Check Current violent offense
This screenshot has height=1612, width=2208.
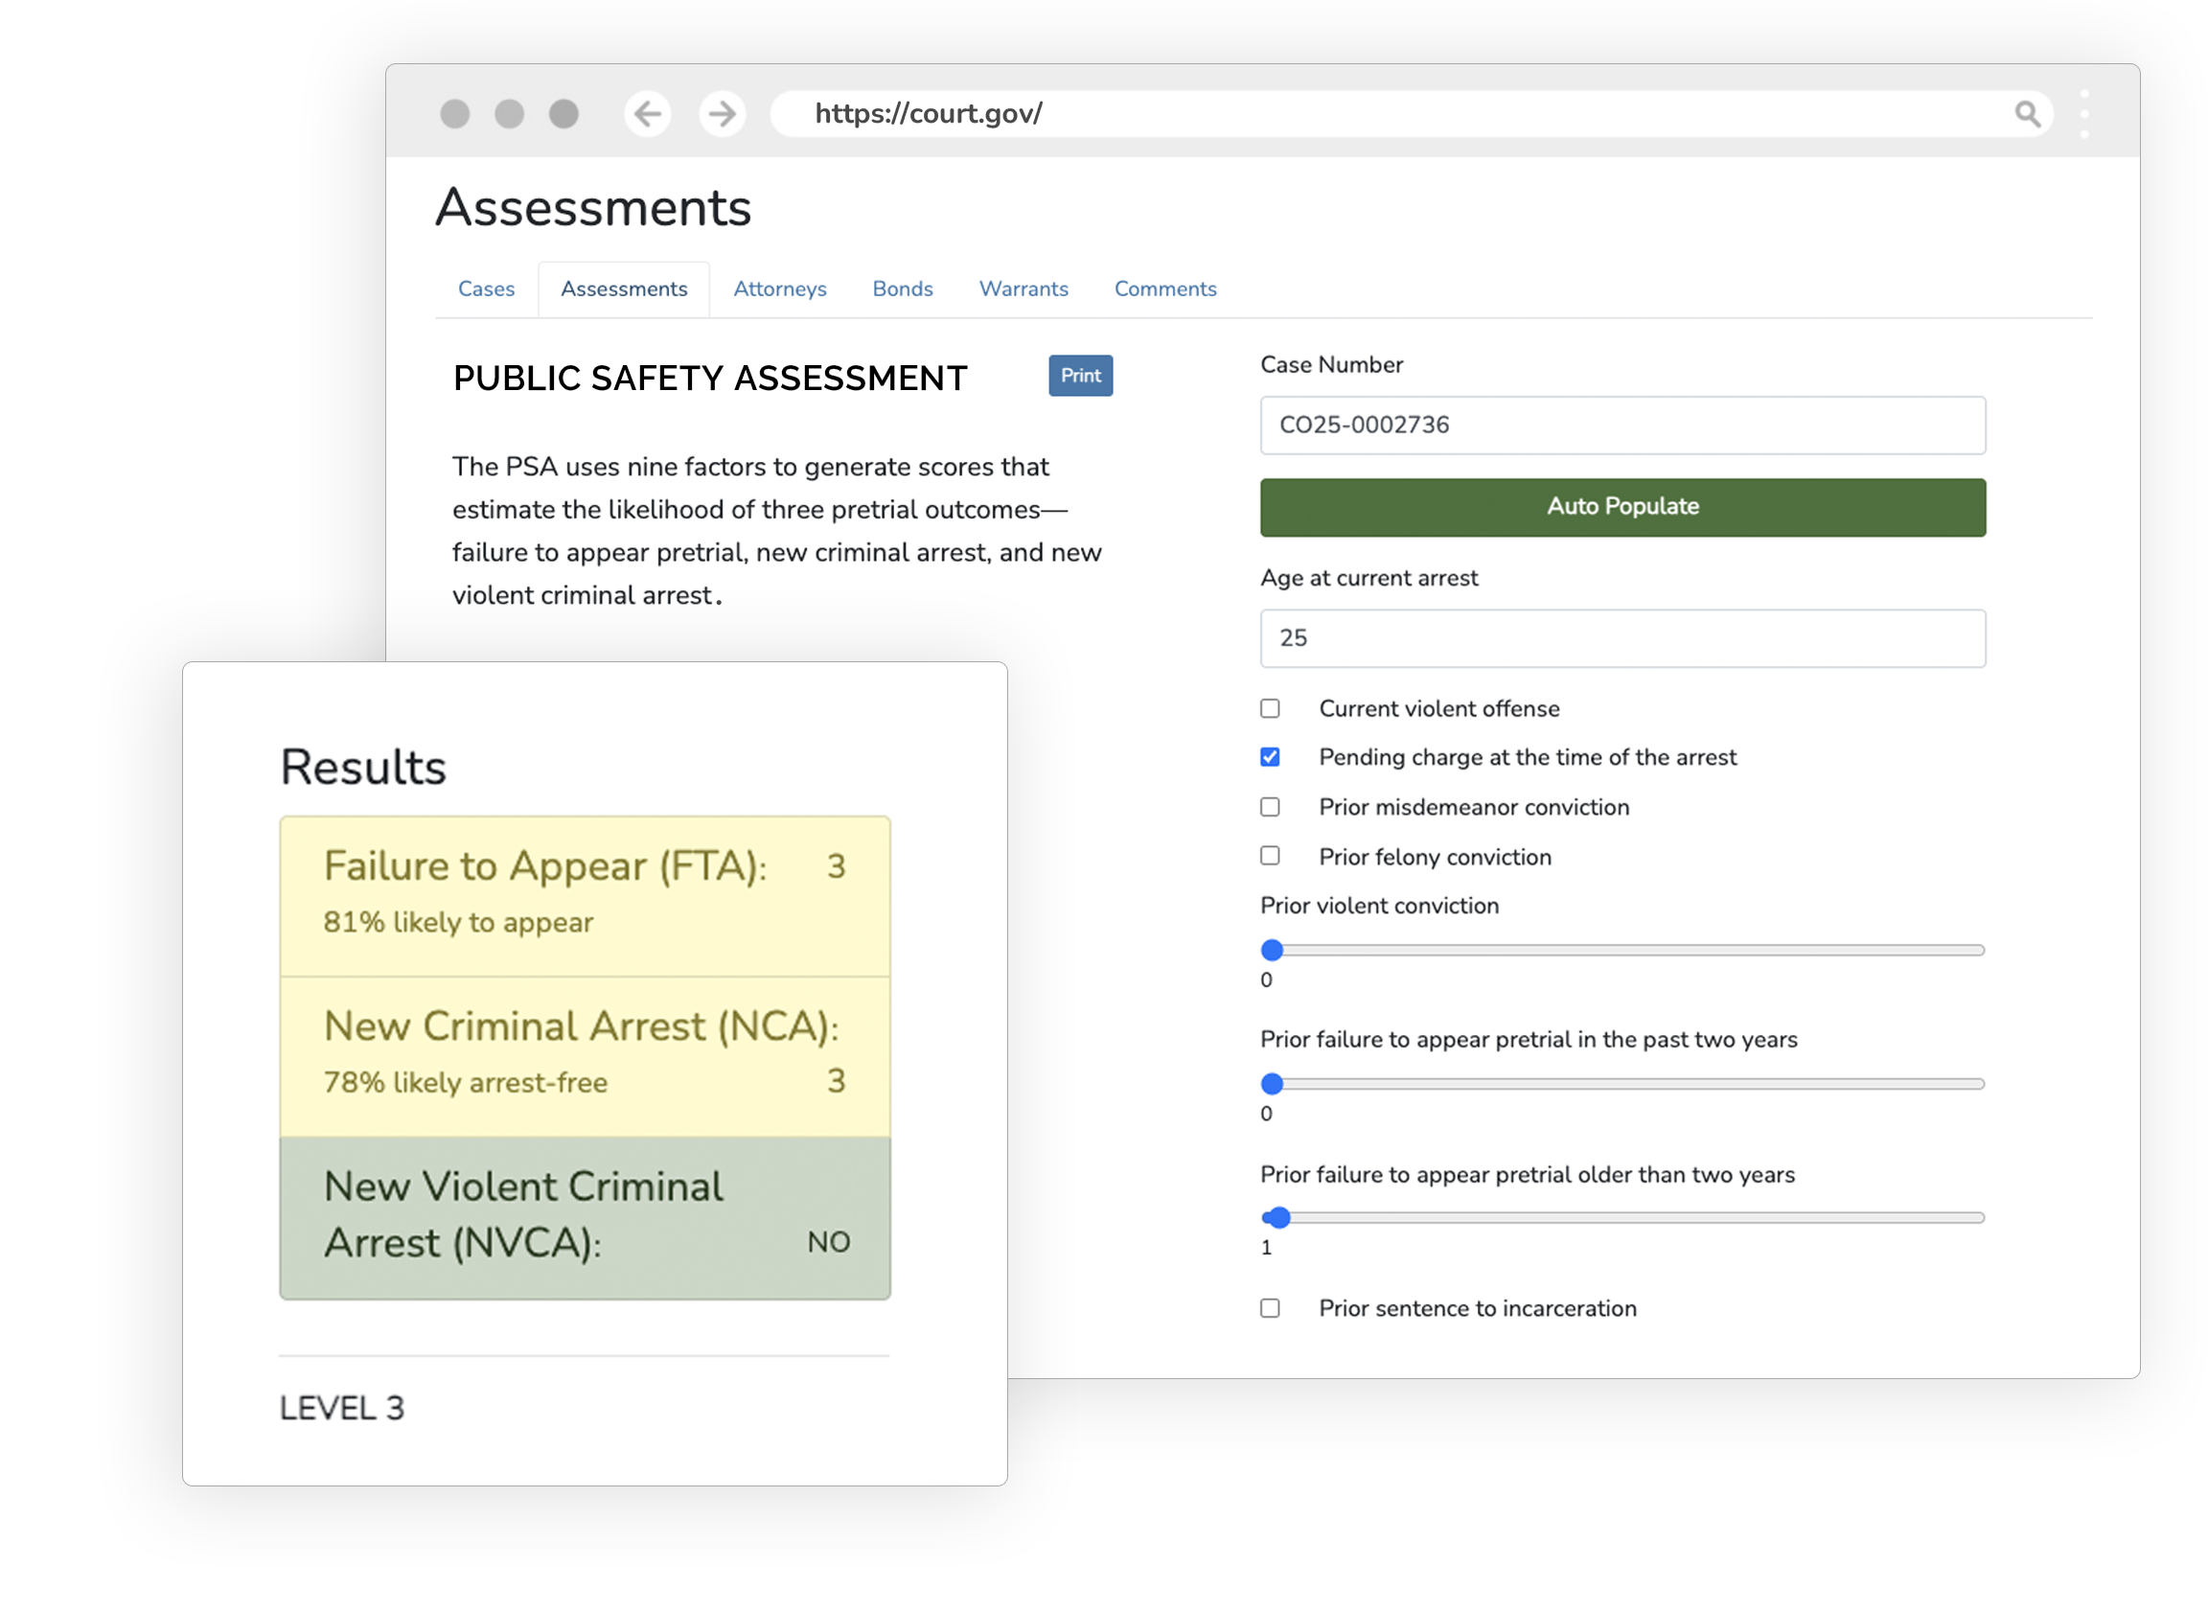1271,708
